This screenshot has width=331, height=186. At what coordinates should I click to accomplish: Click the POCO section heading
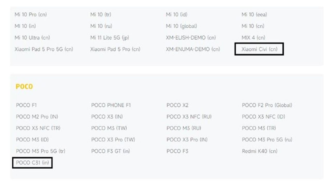(24, 87)
